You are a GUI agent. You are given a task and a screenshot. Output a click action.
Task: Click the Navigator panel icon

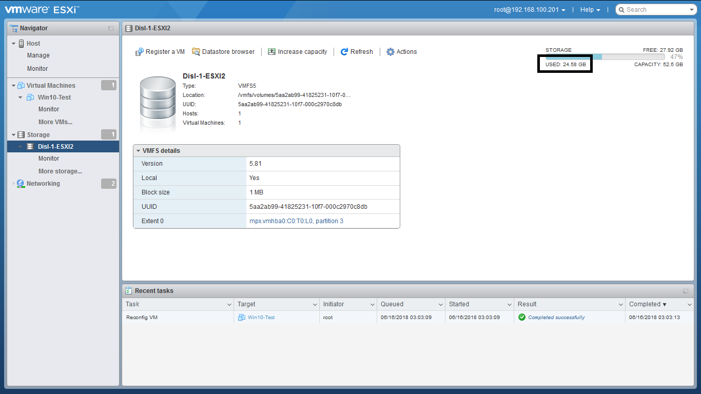pyautogui.click(x=14, y=28)
